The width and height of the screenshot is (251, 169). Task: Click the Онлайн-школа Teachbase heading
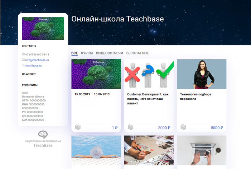[117, 19]
